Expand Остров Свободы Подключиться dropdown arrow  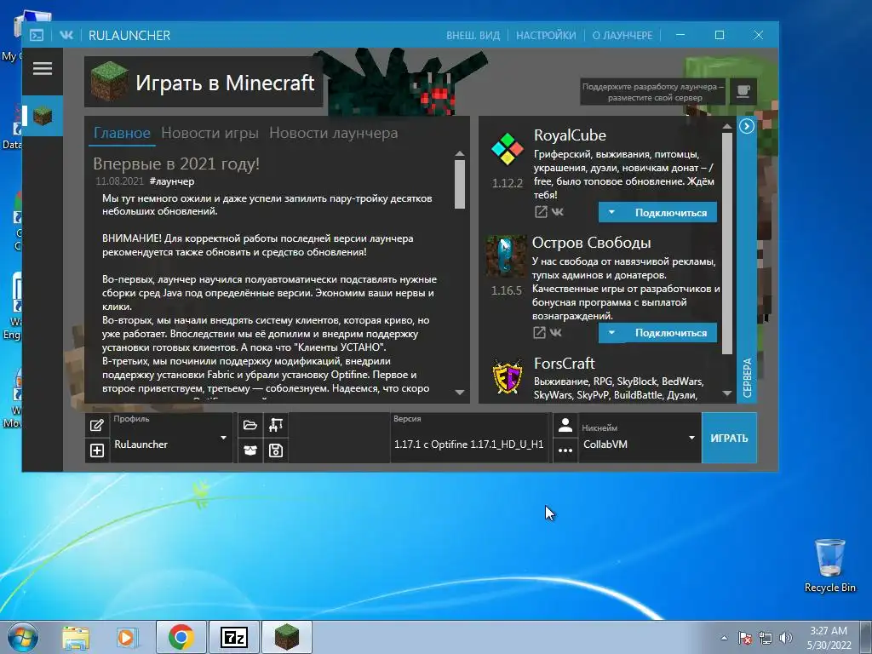611,333
